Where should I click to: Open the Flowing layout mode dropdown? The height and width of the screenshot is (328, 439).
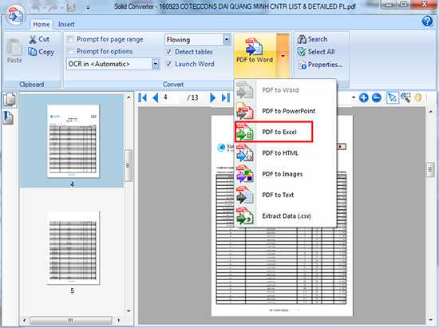(227, 39)
